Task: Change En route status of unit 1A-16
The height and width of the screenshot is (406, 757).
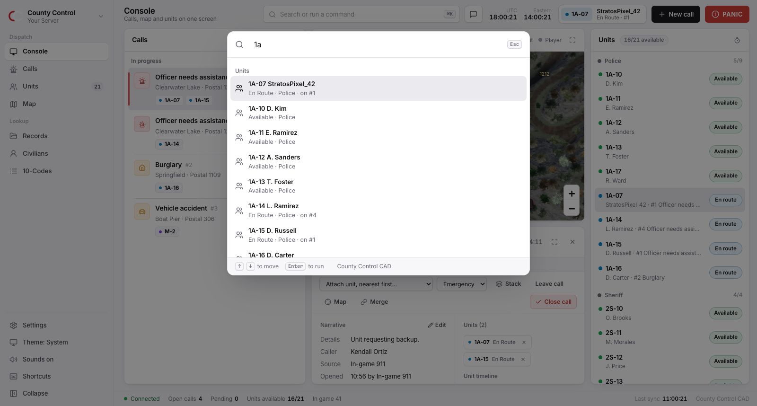Action: (725, 273)
